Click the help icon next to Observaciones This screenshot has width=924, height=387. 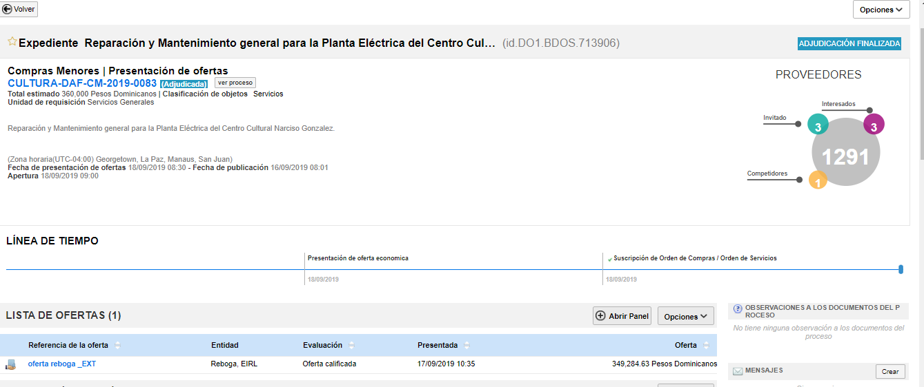click(738, 309)
